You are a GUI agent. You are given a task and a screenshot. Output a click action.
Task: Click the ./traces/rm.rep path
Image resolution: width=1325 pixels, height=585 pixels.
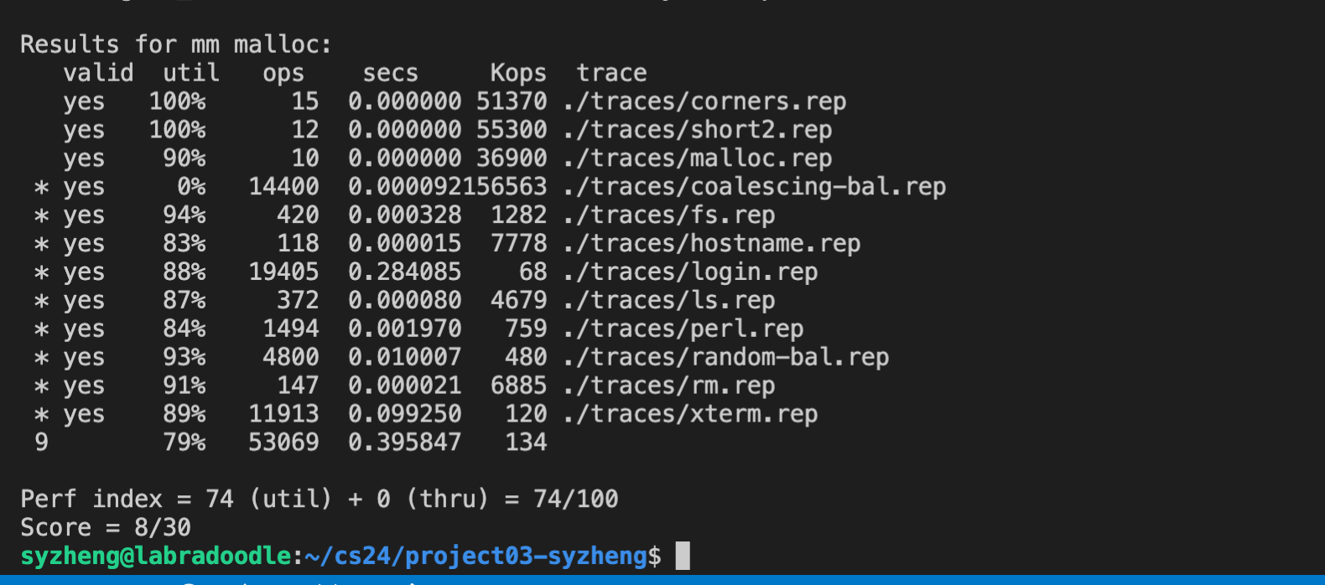point(669,386)
